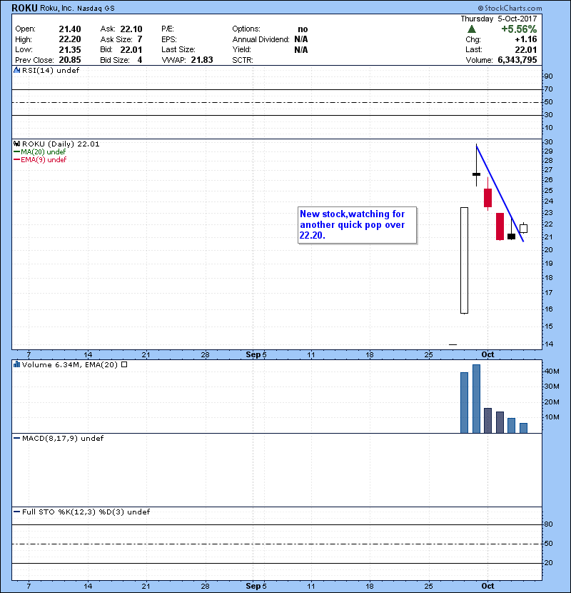Viewport: 571px width, 593px height.
Task: Click the Full STO legend line marker
Action: pos(16,512)
